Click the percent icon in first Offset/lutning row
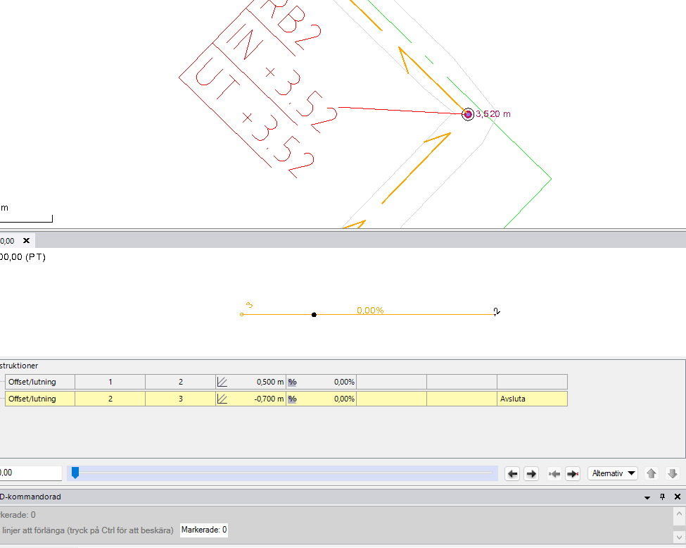 [291, 381]
